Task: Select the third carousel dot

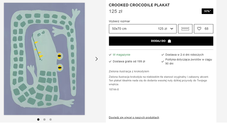Action: tap(51, 120)
